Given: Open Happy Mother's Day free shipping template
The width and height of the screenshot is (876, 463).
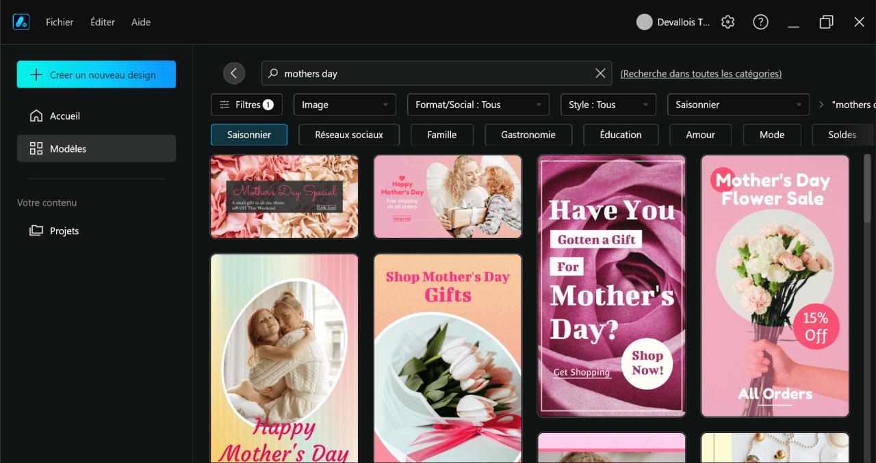Looking at the screenshot, I should point(448,196).
